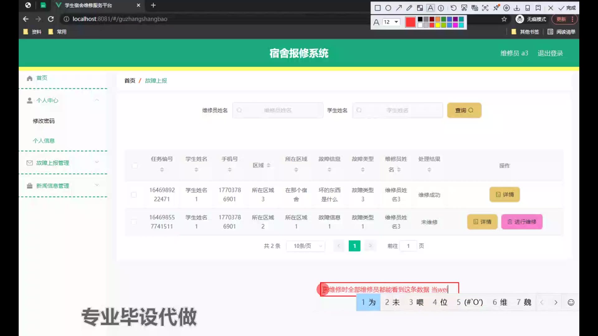Click 首页 in the breadcrumb
The image size is (598, 336).
point(130,81)
